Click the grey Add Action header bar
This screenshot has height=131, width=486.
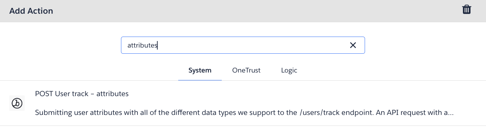tap(243, 11)
